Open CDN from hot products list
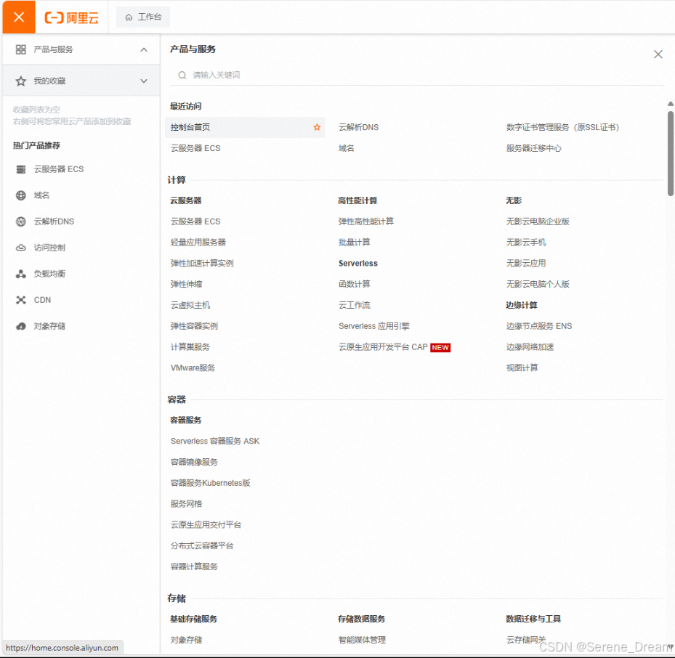675x658 pixels. click(42, 300)
